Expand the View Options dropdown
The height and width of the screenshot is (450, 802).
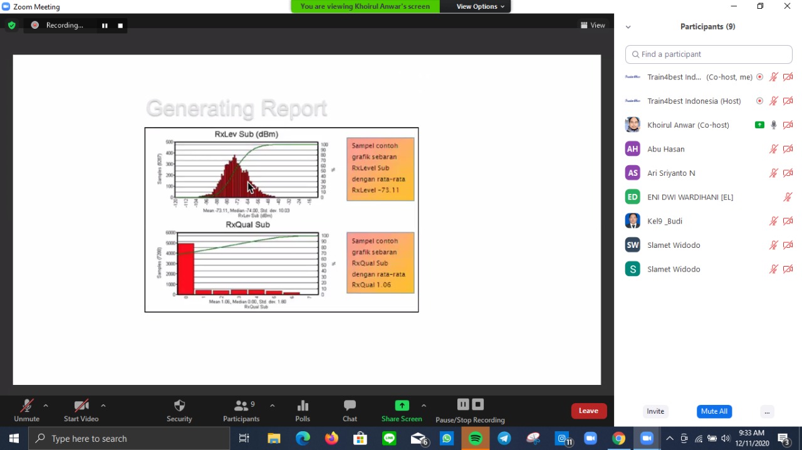[480, 6]
